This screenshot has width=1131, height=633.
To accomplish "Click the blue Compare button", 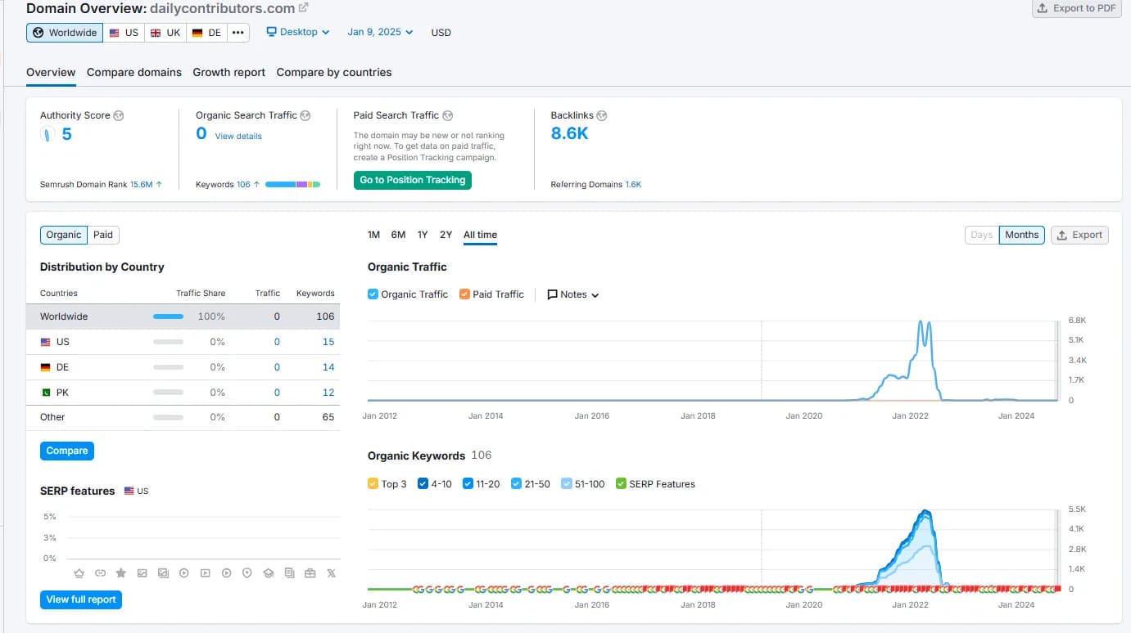I will [x=67, y=451].
